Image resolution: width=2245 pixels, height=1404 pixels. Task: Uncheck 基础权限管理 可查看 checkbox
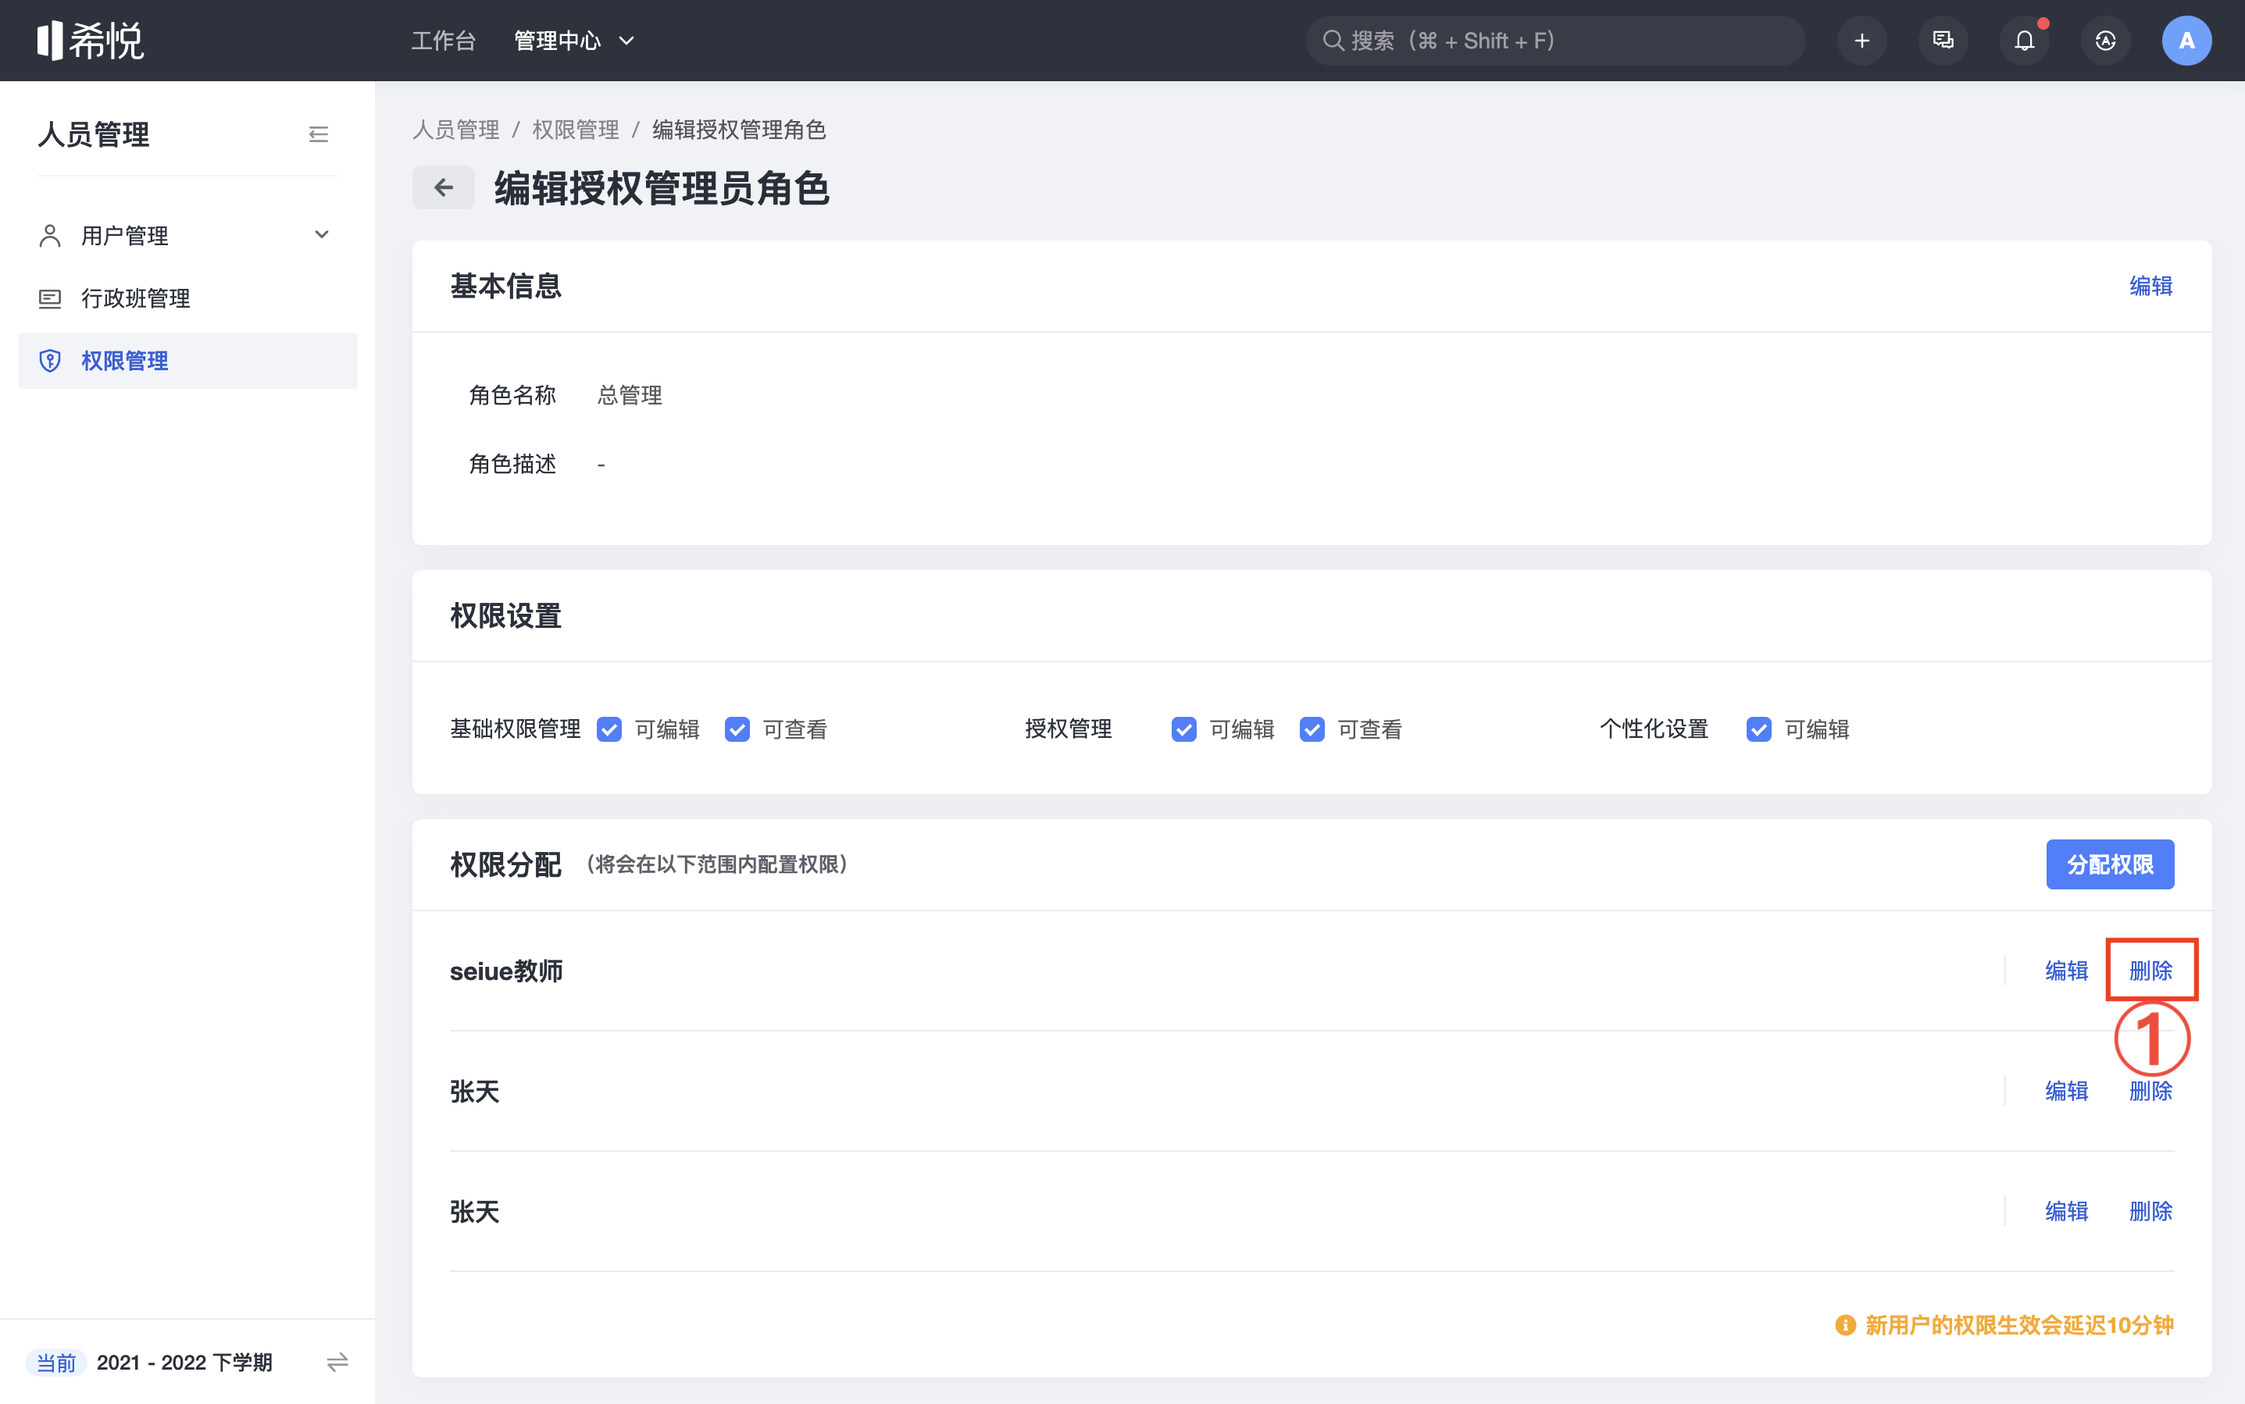[737, 729]
